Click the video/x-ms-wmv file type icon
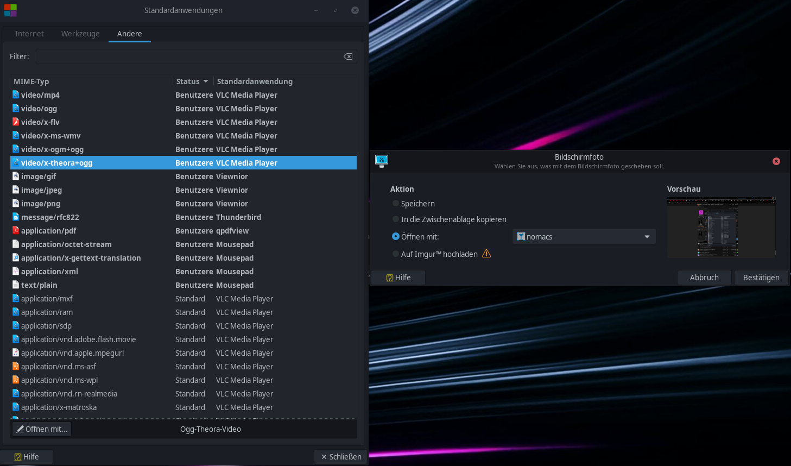 [16, 135]
